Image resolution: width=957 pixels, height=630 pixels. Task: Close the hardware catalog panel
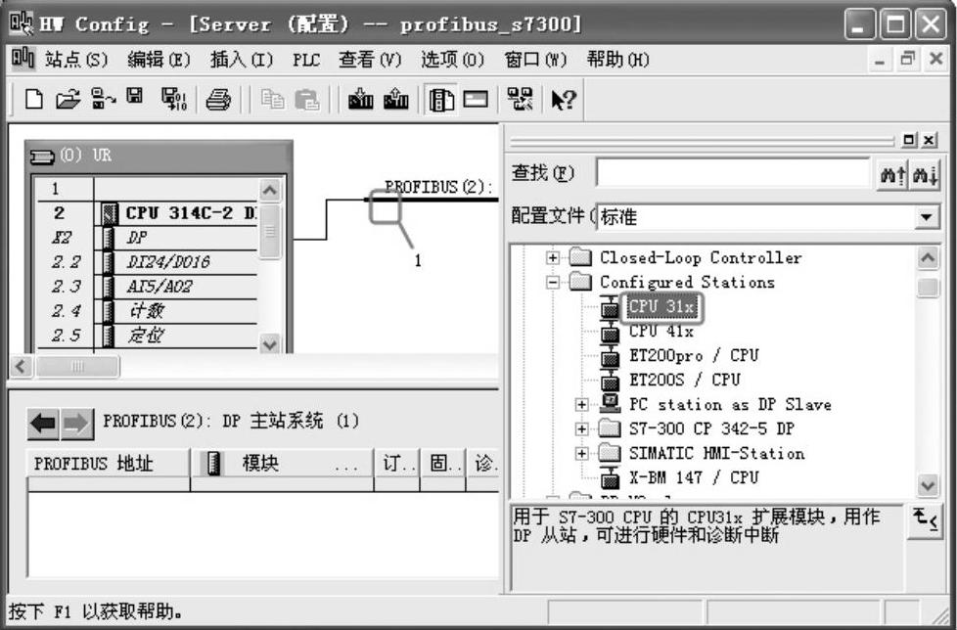[x=929, y=140]
